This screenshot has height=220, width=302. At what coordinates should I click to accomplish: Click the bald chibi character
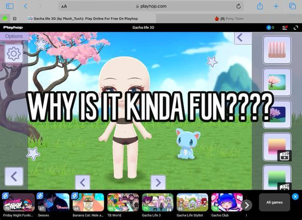click(125, 117)
